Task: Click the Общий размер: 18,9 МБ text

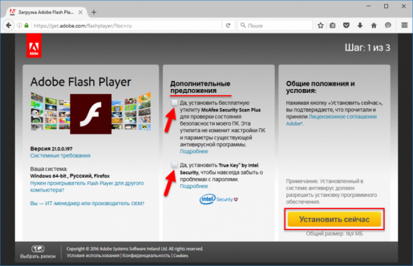Action: click(x=334, y=233)
